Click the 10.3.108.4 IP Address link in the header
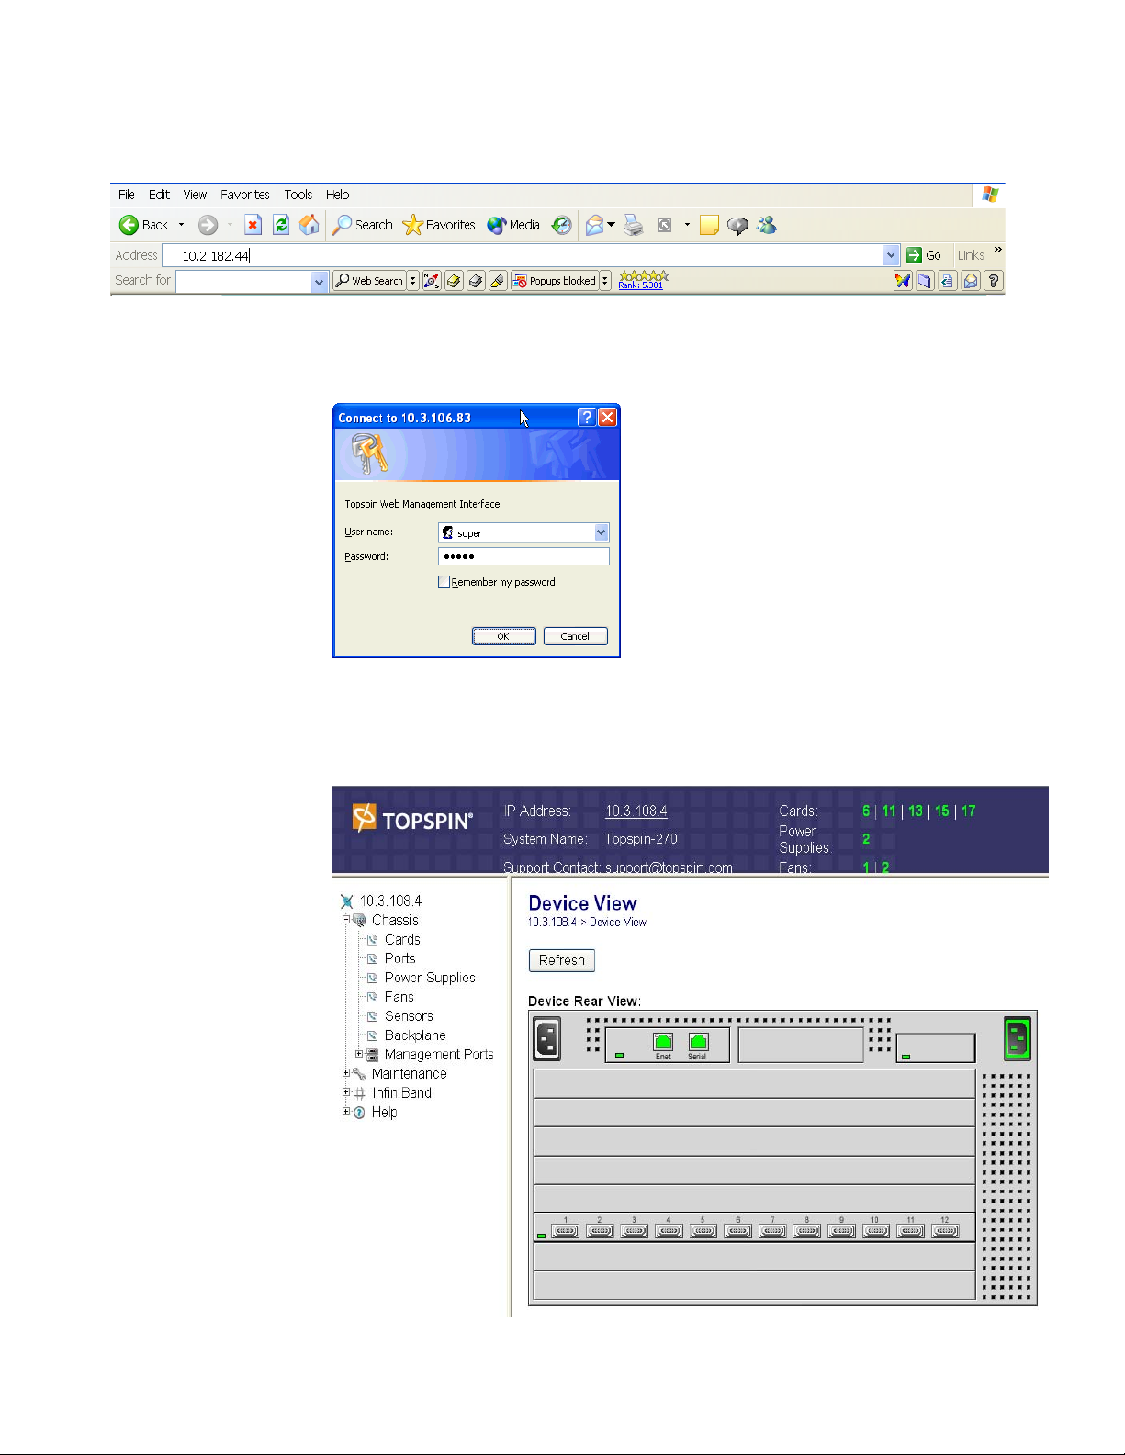 (x=636, y=811)
